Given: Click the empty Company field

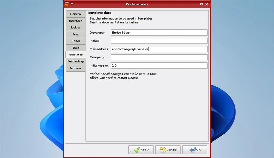Looking at the screenshot, I should 159,57.
